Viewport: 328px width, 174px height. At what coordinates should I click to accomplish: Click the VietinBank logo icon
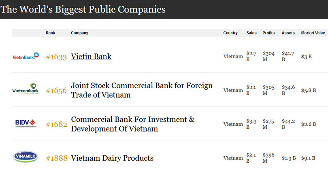26,56
